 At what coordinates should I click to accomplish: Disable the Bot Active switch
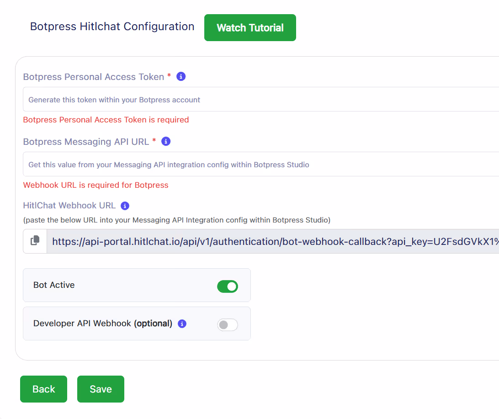[x=227, y=286]
